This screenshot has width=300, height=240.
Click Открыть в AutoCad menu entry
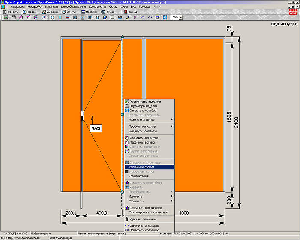point(143,110)
